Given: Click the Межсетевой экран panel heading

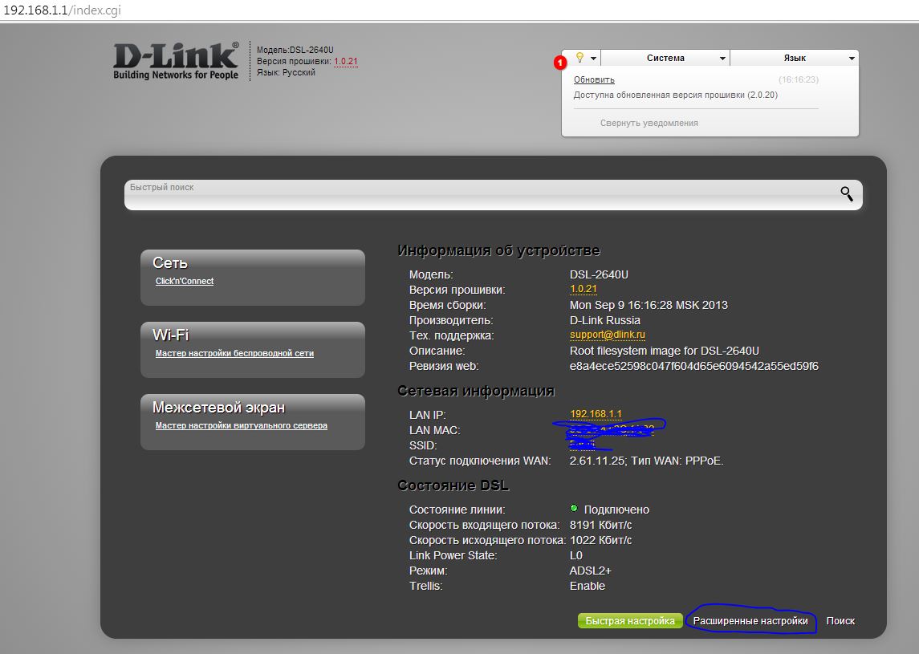Looking at the screenshot, I should point(218,407).
